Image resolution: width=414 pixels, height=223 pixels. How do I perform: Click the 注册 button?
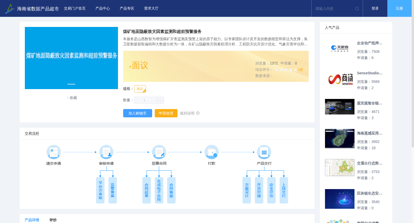point(400,9)
